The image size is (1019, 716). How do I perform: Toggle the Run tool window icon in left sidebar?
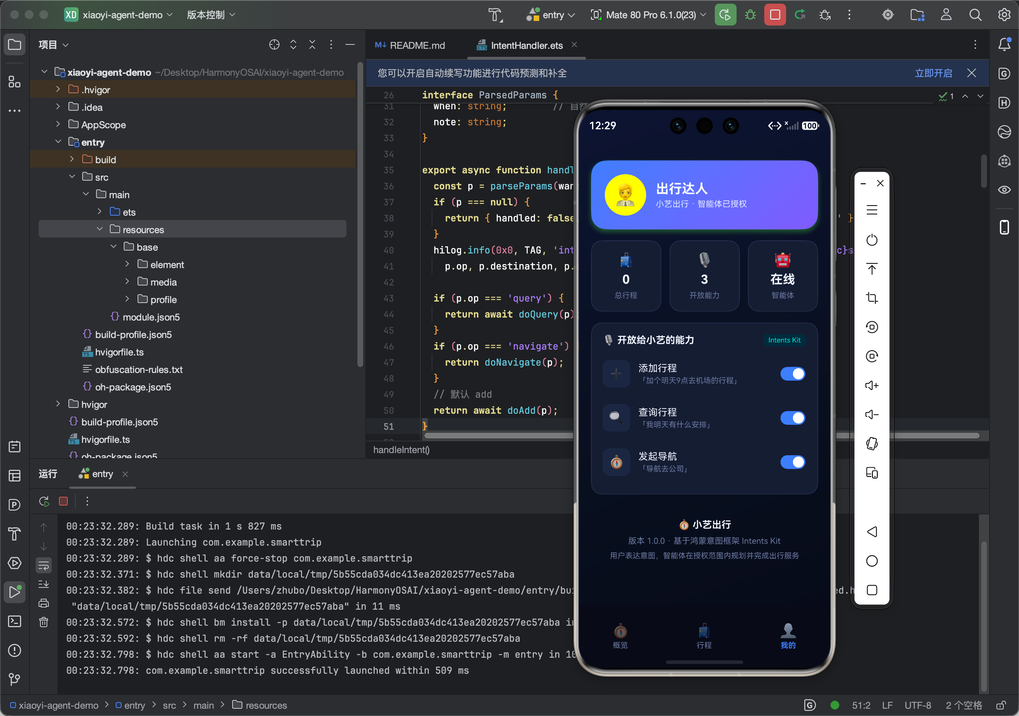[15, 592]
